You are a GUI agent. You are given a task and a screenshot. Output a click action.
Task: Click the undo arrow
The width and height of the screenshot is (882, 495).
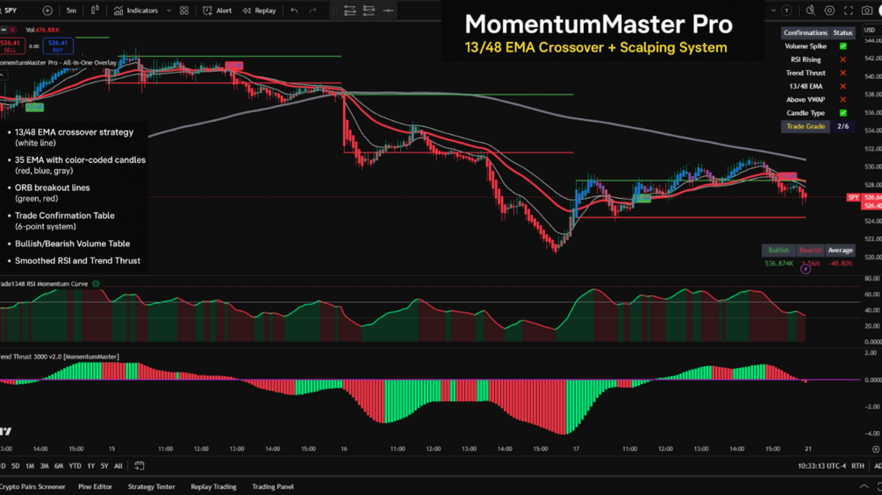click(294, 11)
